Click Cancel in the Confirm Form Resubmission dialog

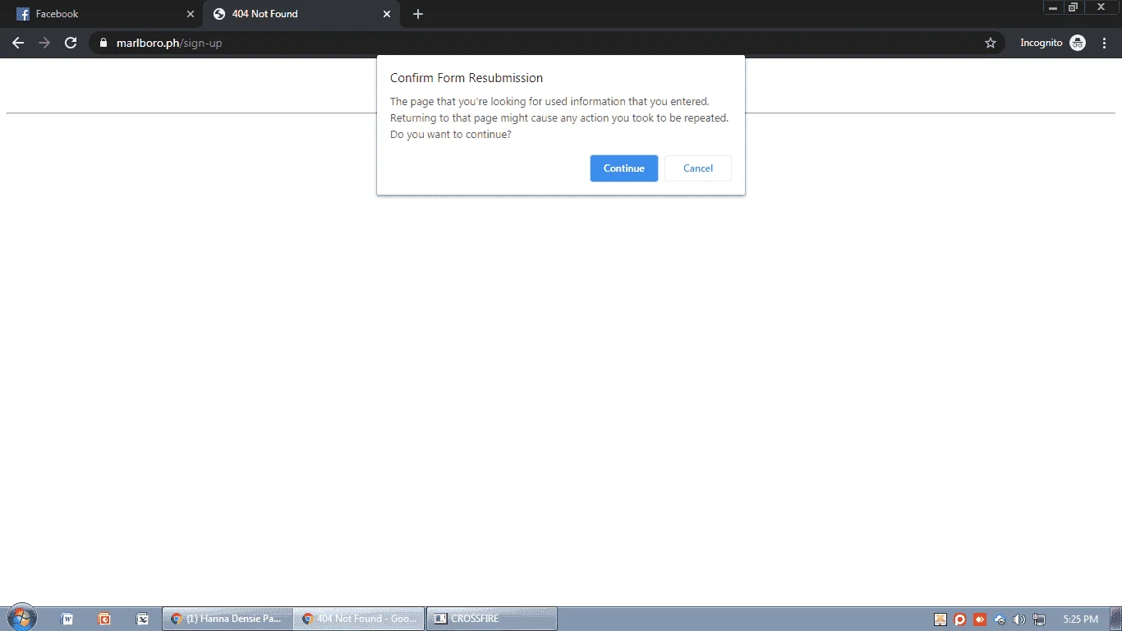point(697,168)
